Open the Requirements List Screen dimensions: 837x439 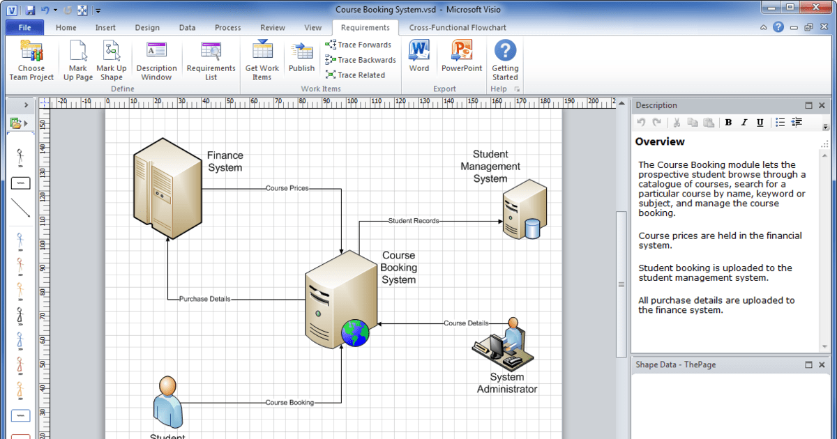tap(211, 60)
